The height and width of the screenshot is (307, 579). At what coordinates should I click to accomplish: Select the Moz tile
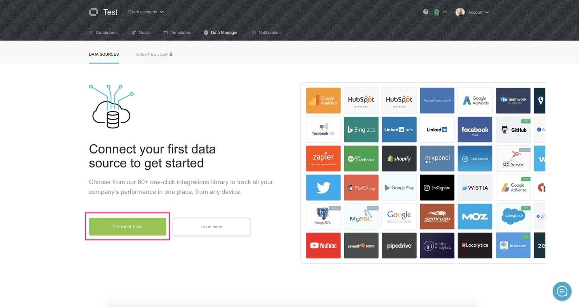(475, 217)
